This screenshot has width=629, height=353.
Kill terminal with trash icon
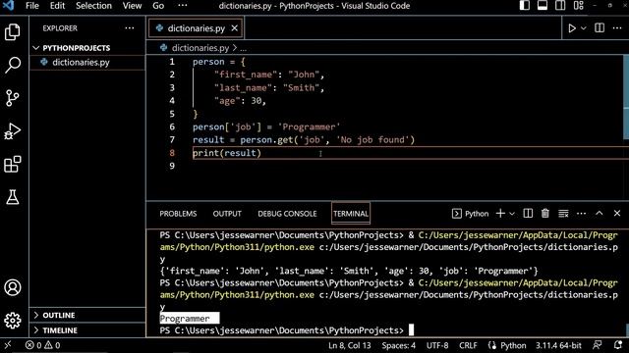pyautogui.click(x=545, y=214)
